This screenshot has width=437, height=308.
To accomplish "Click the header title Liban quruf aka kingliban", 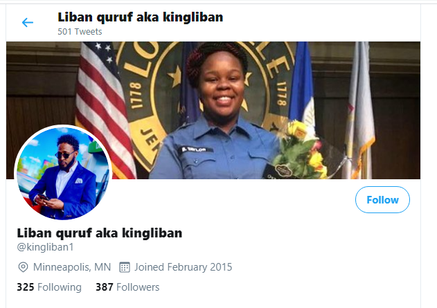I will [140, 17].
